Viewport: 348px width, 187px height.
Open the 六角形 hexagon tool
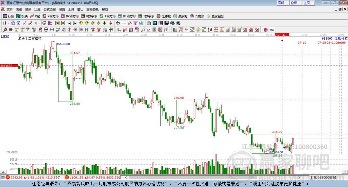pyautogui.click(x=197, y=16)
